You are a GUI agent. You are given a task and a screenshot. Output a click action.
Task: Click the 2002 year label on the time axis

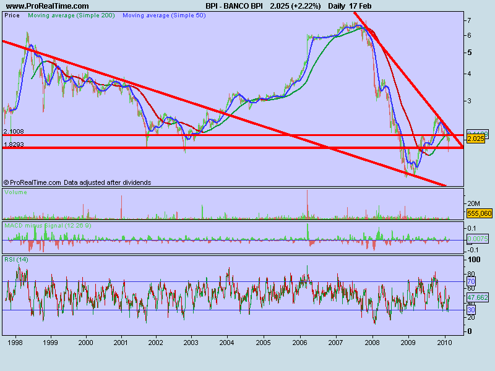click(156, 343)
